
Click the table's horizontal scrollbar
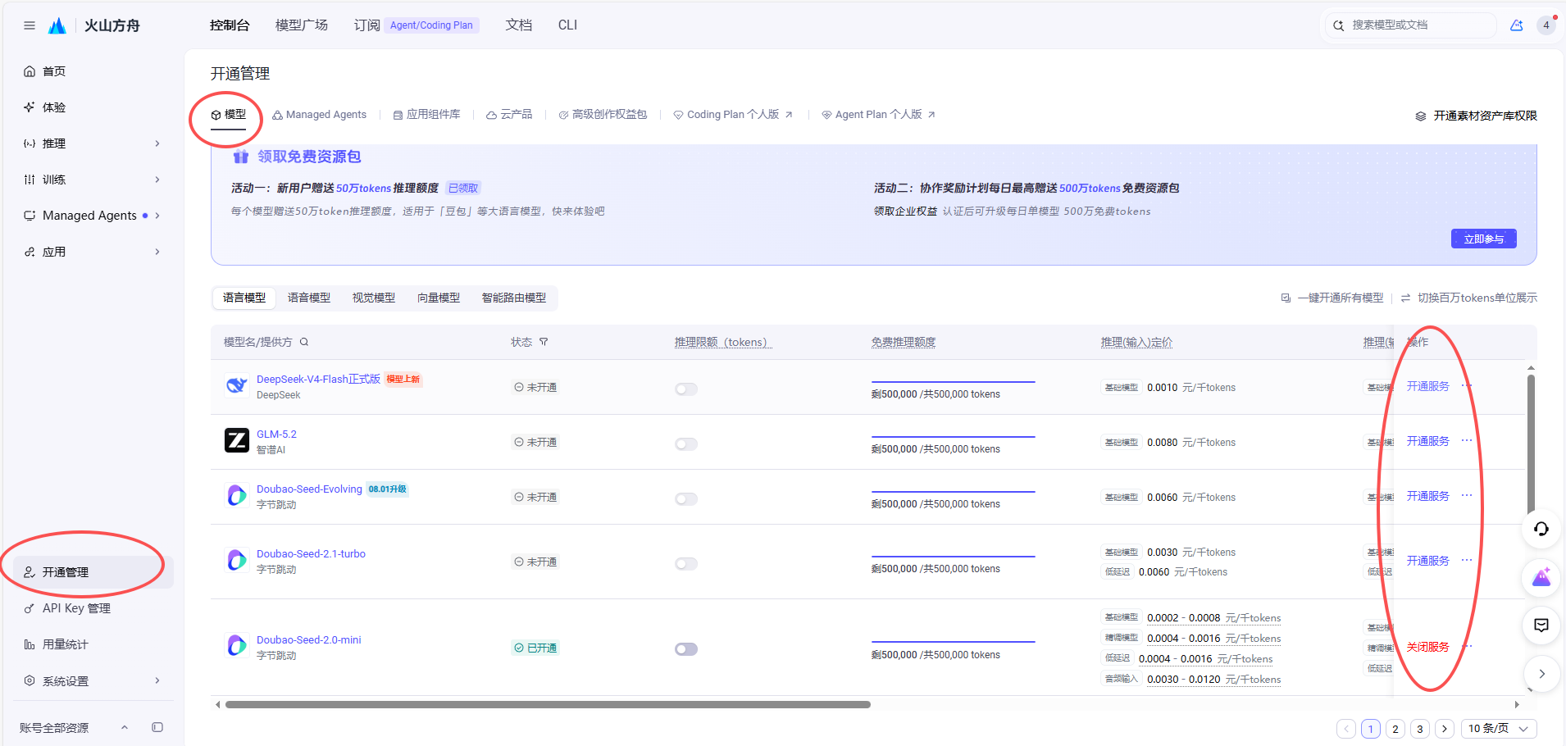tap(548, 704)
